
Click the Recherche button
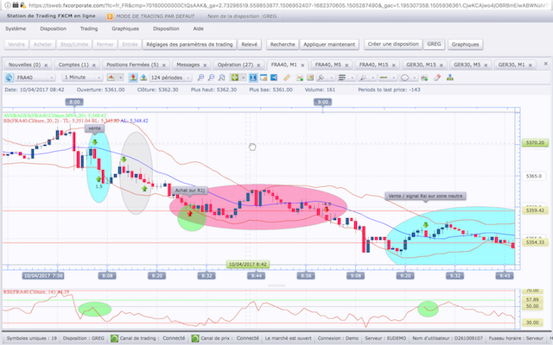pos(283,44)
